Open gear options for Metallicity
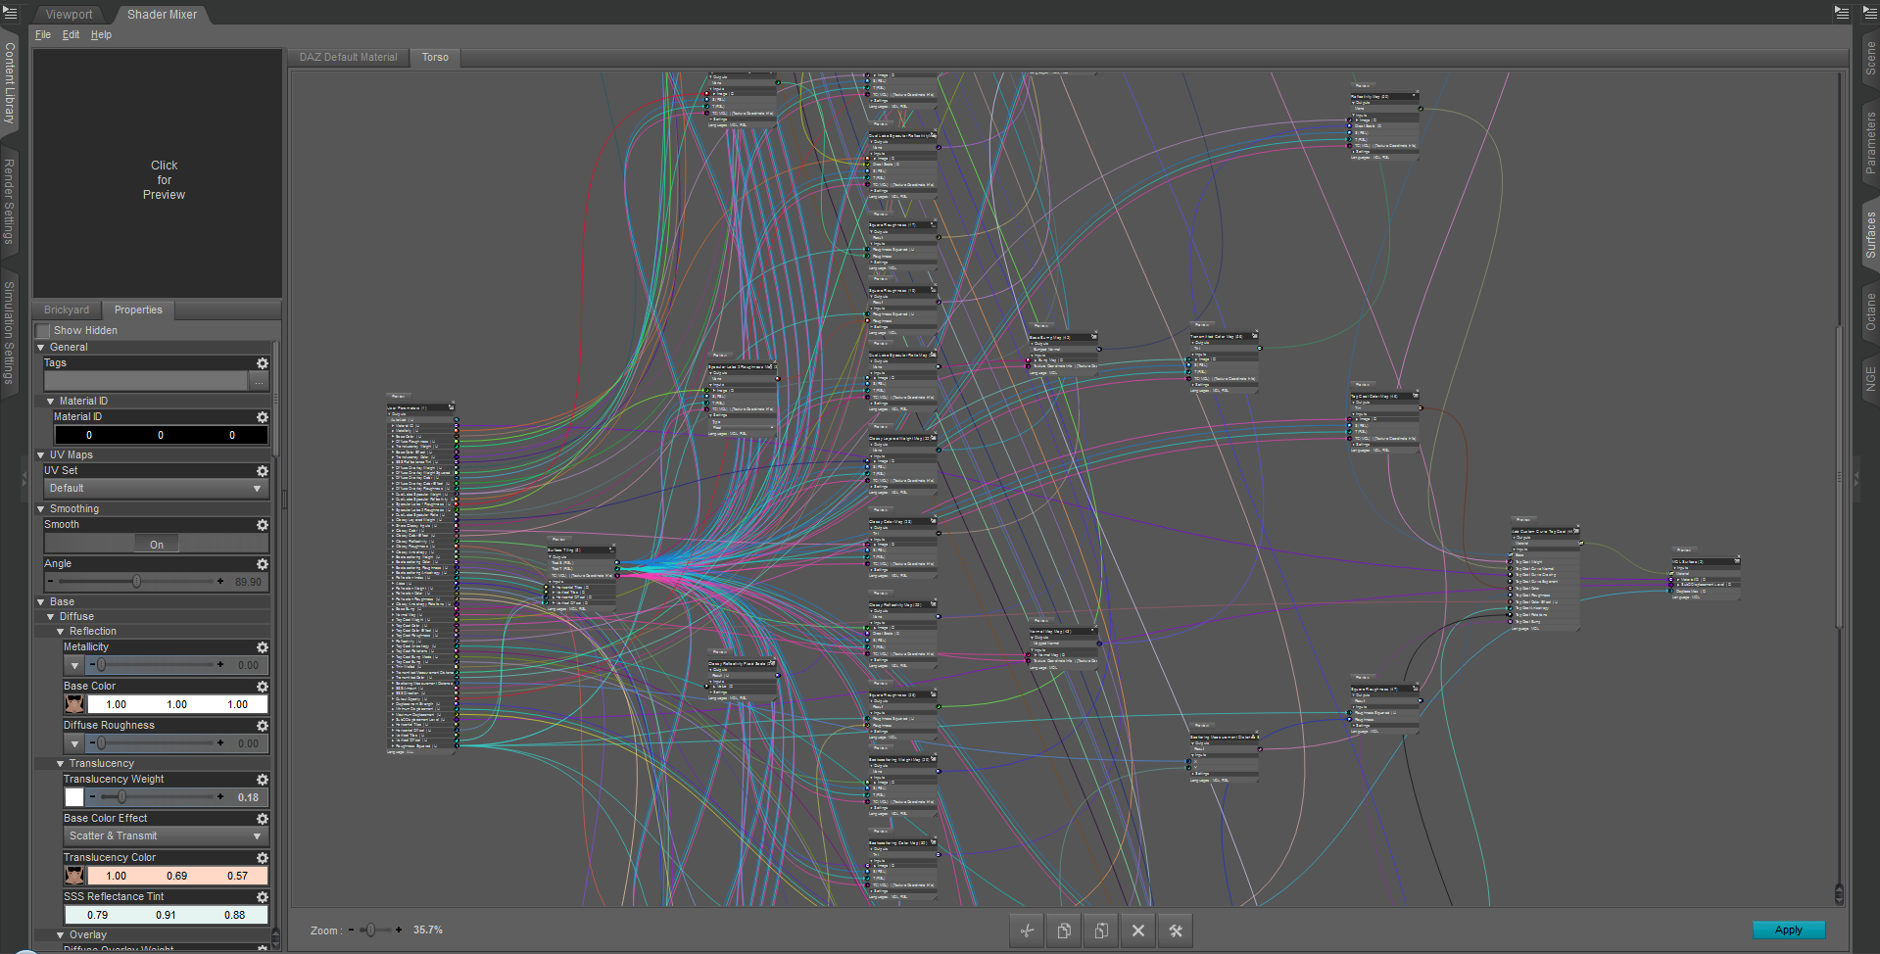This screenshot has width=1880, height=954. pos(263,647)
